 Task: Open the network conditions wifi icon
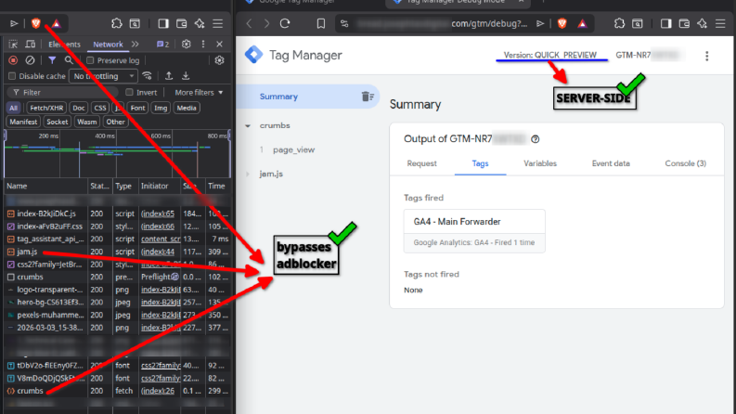coord(148,75)
